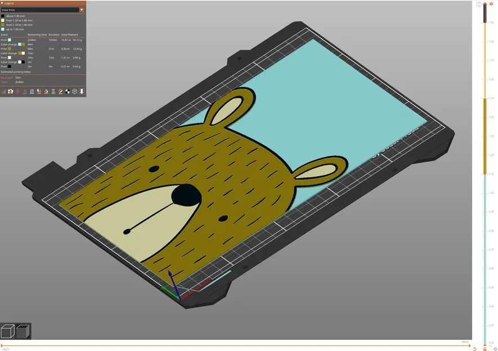Click first Print row remaining time '2h40m'
Image resolution: width=498 pixels, height=351 pixels.
32,40
